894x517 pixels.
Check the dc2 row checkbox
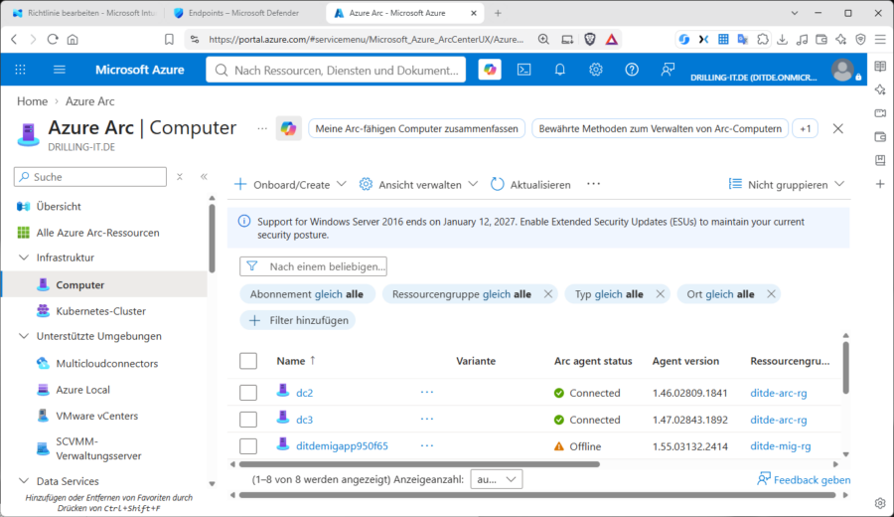click(248, 393)
